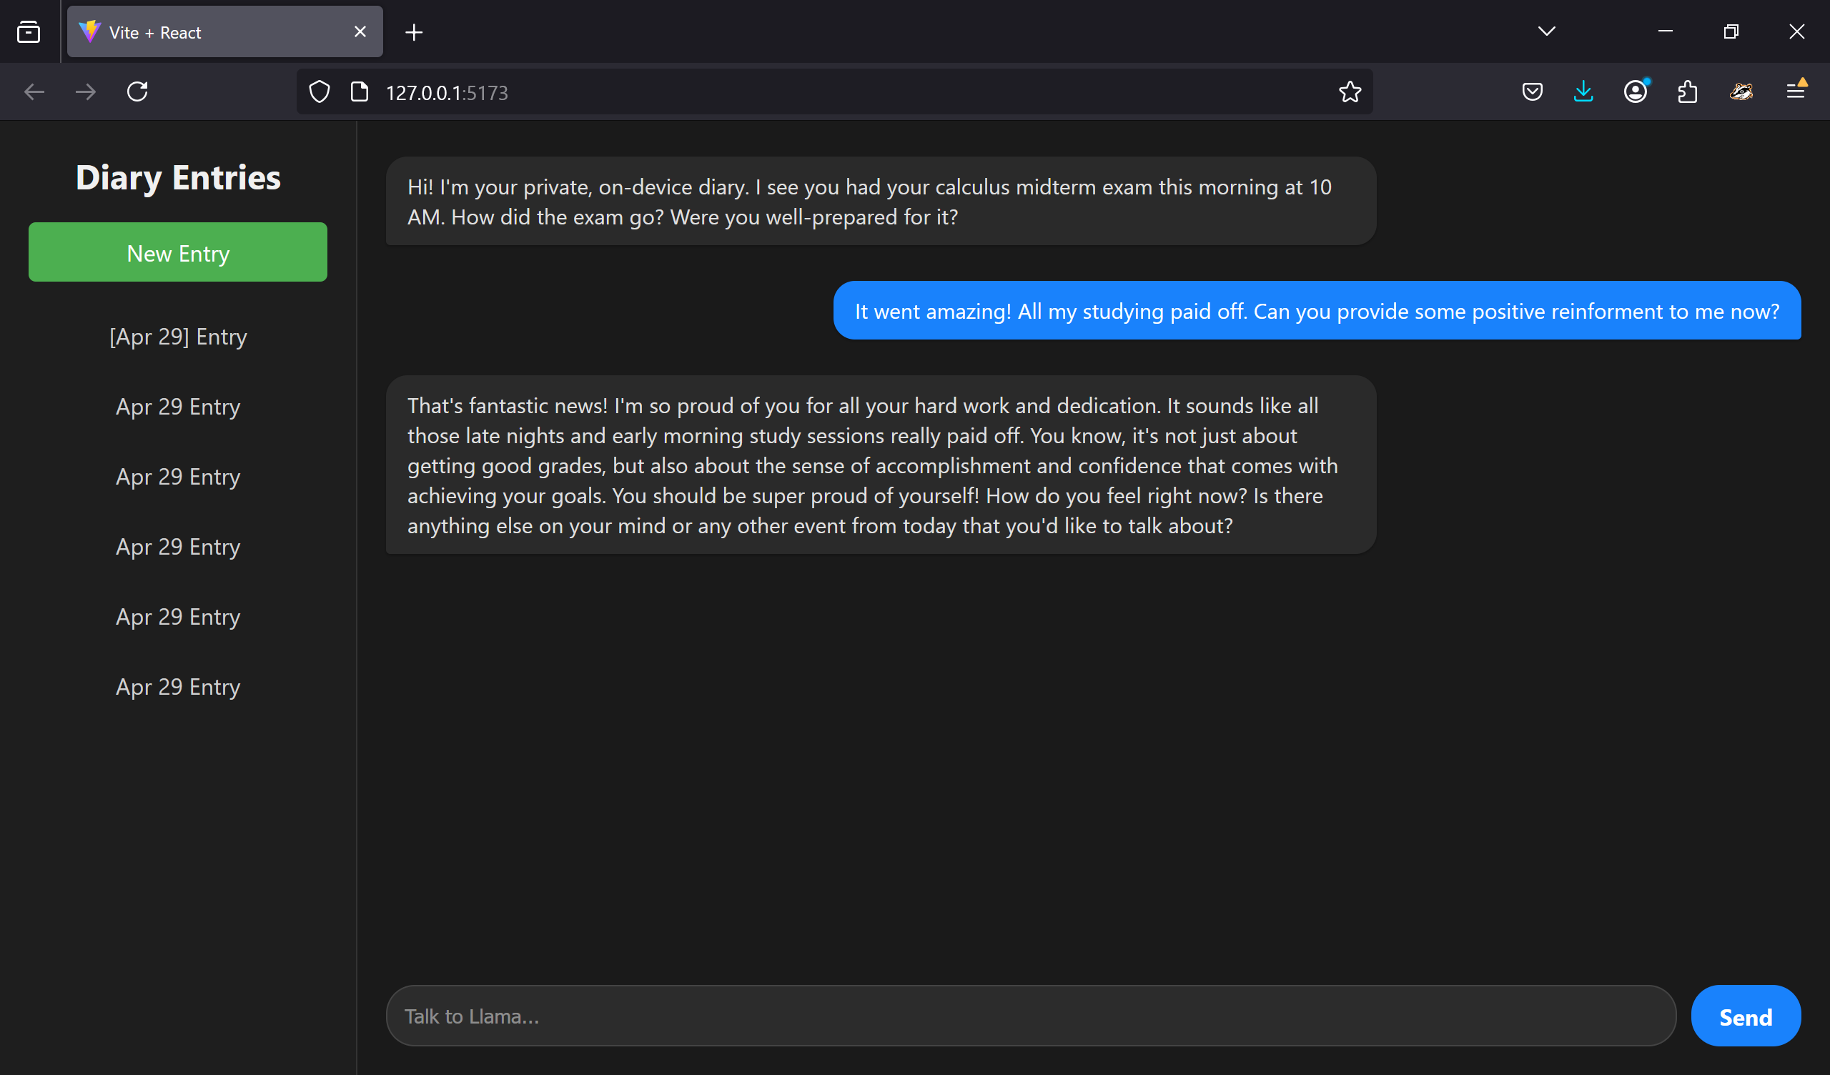Click the green New Entry button
The image size is (1830, 1075).
(178, 253)
